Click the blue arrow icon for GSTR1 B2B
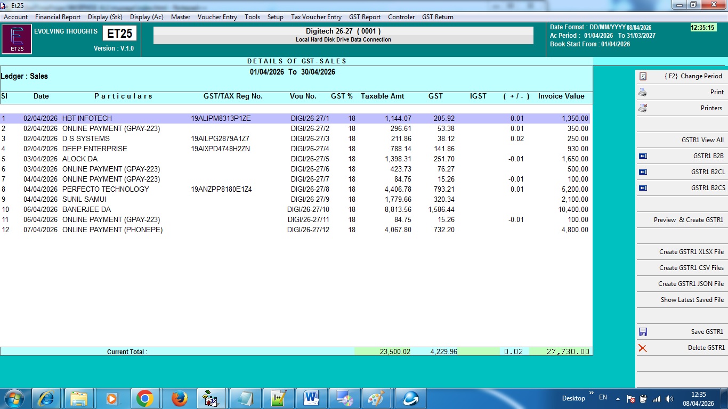This screenshot has width=728, height=409. (x=643, y=156)
